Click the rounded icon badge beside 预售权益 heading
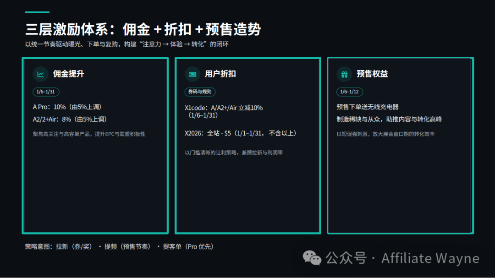The height and width of the screenshot is (278, 495). 345,74
